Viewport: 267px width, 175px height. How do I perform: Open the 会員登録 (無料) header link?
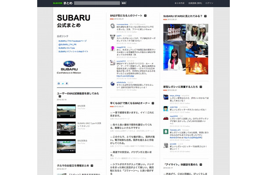(x=195, y=3)
